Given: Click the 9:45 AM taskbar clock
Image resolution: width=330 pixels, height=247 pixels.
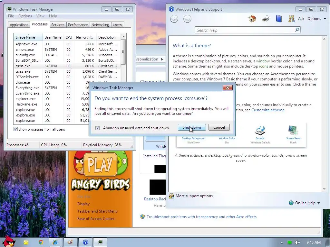Looking at the screenshot, I should point(313,242).
